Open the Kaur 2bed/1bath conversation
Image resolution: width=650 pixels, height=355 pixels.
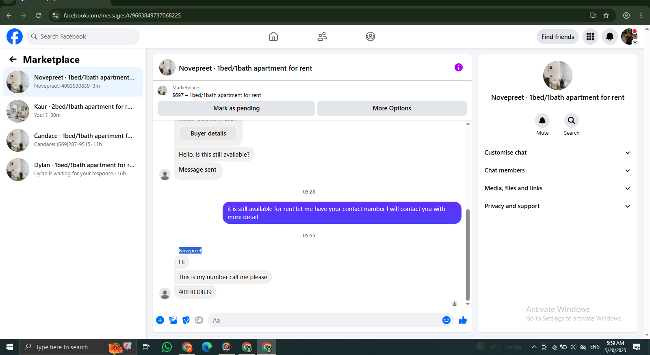click(x=73, y=111)
